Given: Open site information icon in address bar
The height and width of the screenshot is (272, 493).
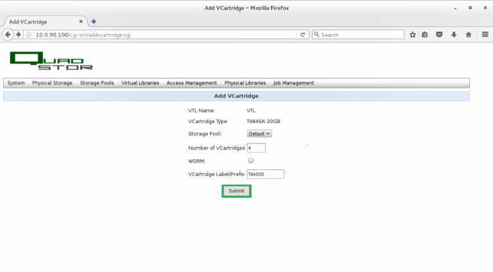Looking at the screenshot, I should click(28, 35).
